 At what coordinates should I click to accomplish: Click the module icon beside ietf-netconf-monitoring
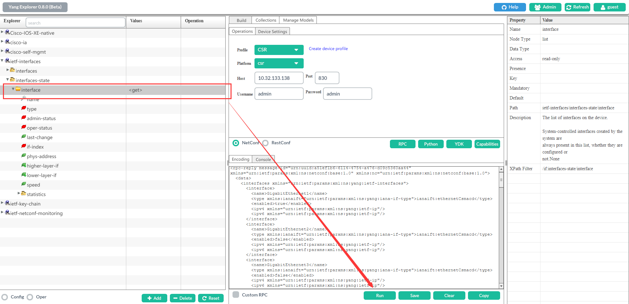coord(7,212)
